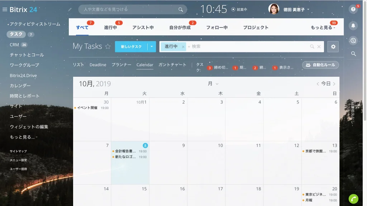Click the 就業中 work status indicator

point(239,10)
